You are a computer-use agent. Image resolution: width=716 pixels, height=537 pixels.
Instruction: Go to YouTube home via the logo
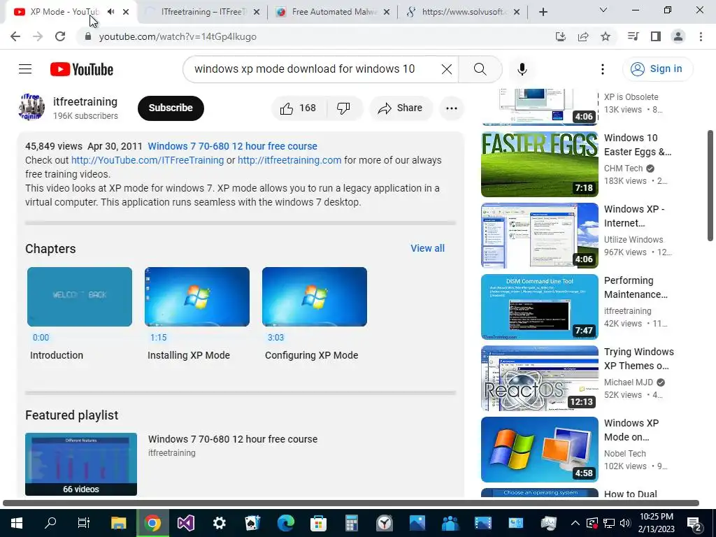tap(82, 69)
